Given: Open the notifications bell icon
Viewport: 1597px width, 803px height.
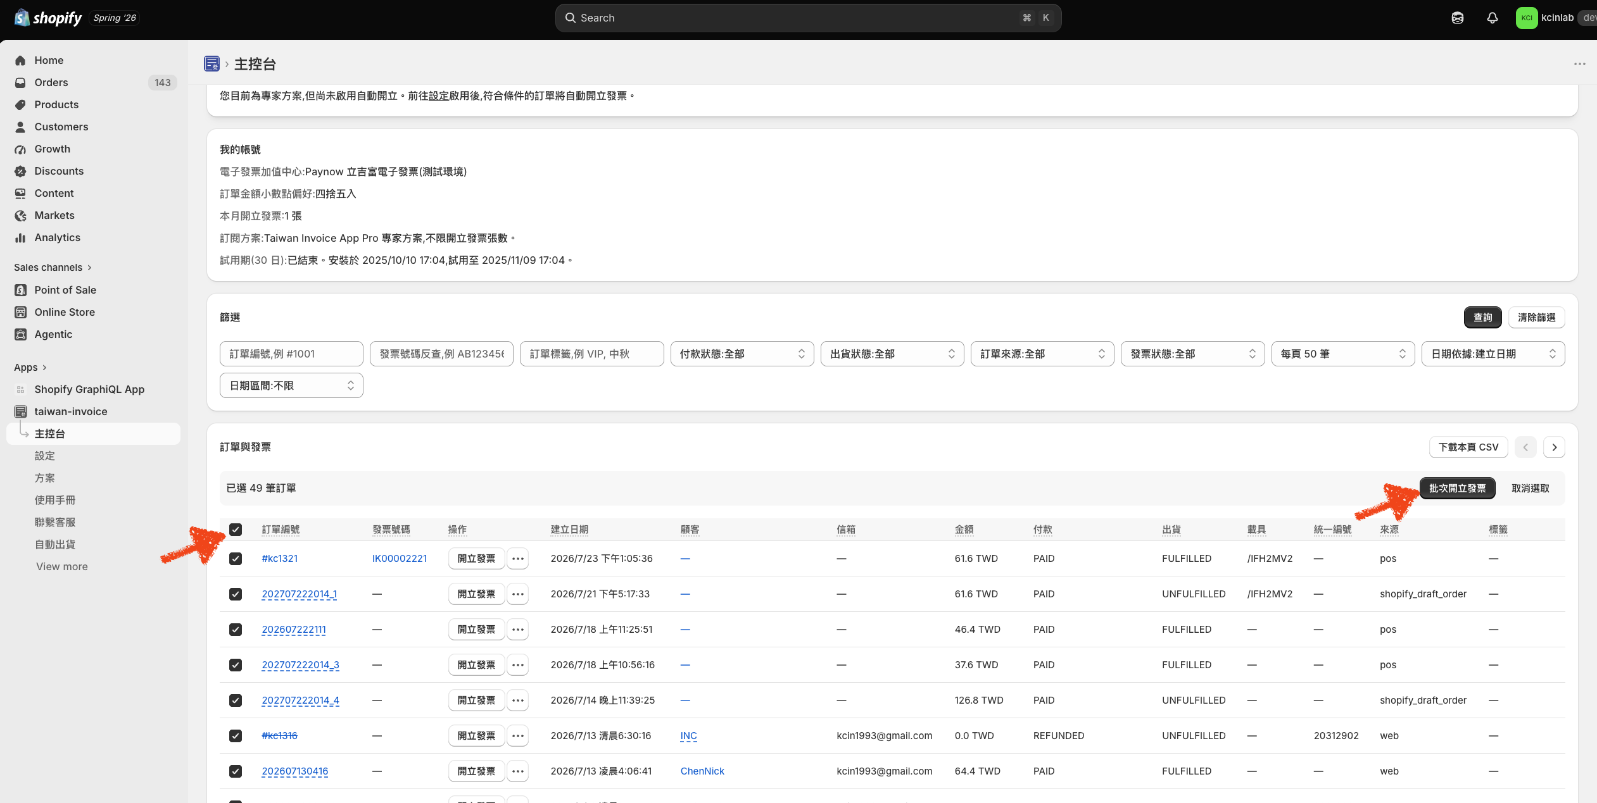Looking at the screenshot, I should [x=1492, y=18].
